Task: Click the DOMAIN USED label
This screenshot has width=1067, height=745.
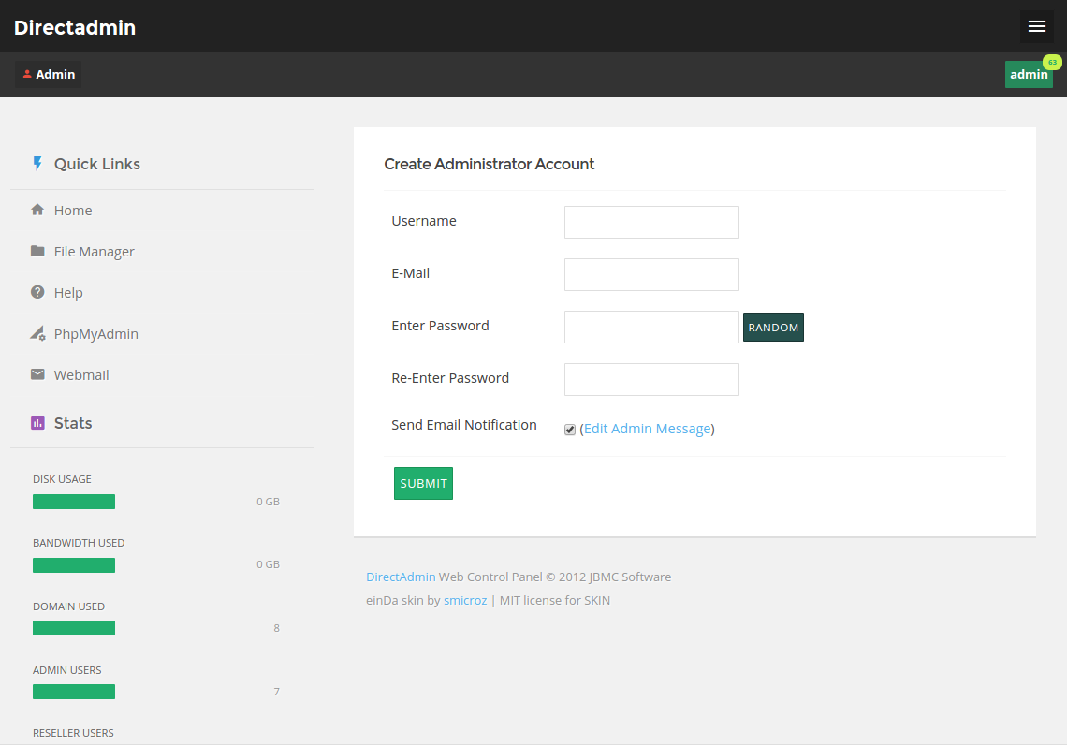Action: pyautogui.click(x=68, y=606)
